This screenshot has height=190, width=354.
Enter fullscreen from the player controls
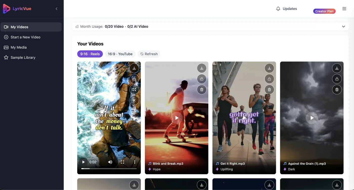[122, 162]
